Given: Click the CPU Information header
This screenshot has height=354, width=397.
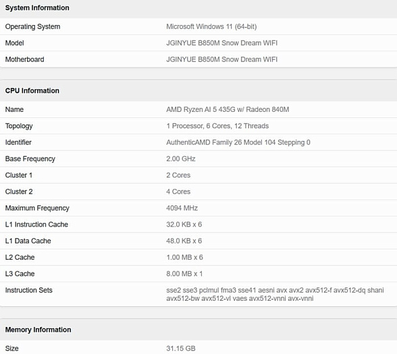Looking at the screenshot, I should [32, 91].
